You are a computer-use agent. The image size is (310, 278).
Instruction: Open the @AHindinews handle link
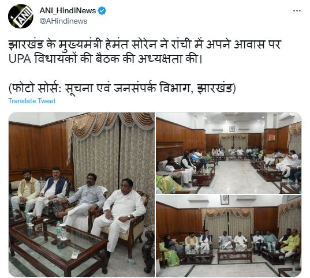point(64,21)
